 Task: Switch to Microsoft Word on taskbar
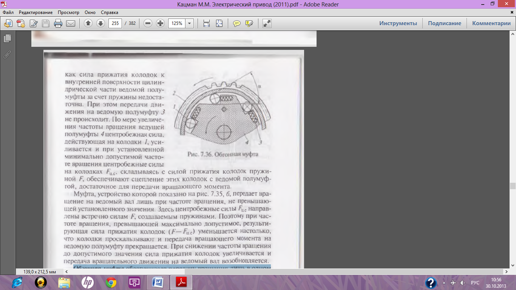tap(158, 282)
